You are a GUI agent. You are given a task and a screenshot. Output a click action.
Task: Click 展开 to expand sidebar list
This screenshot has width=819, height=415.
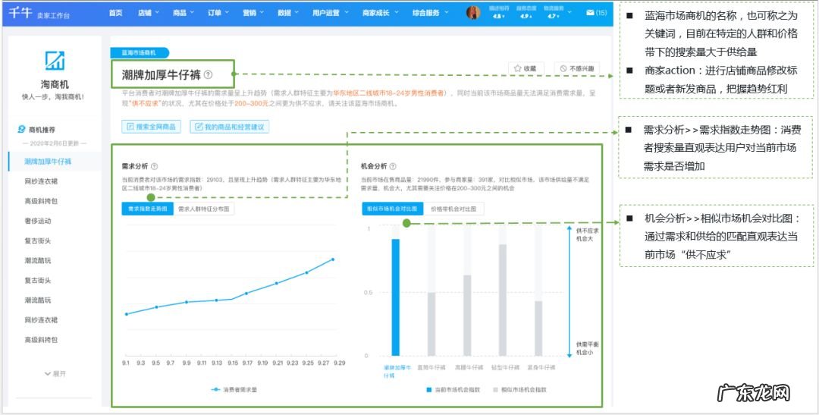[x=55, y=374]
